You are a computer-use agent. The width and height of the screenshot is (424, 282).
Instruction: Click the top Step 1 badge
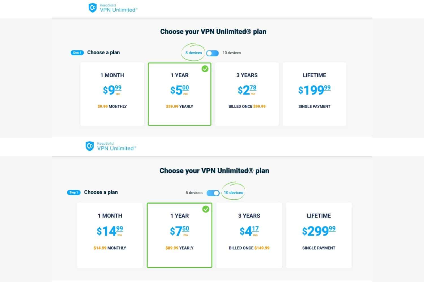point(77,53)
